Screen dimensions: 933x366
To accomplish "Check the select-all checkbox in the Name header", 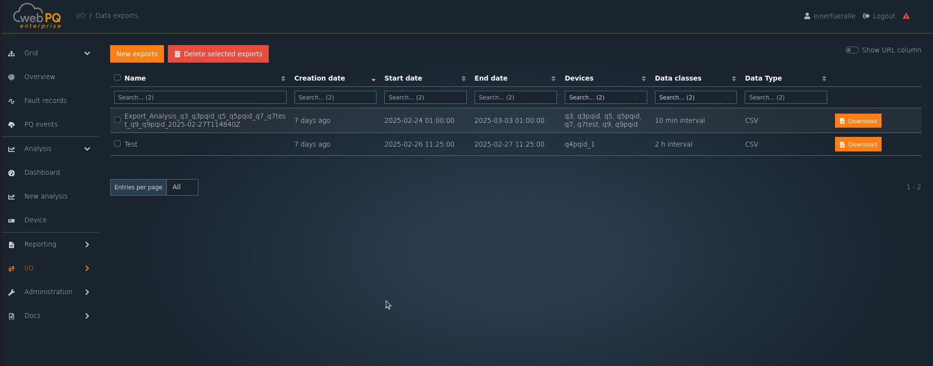I will pyautogui.click(x=117, y=78).
